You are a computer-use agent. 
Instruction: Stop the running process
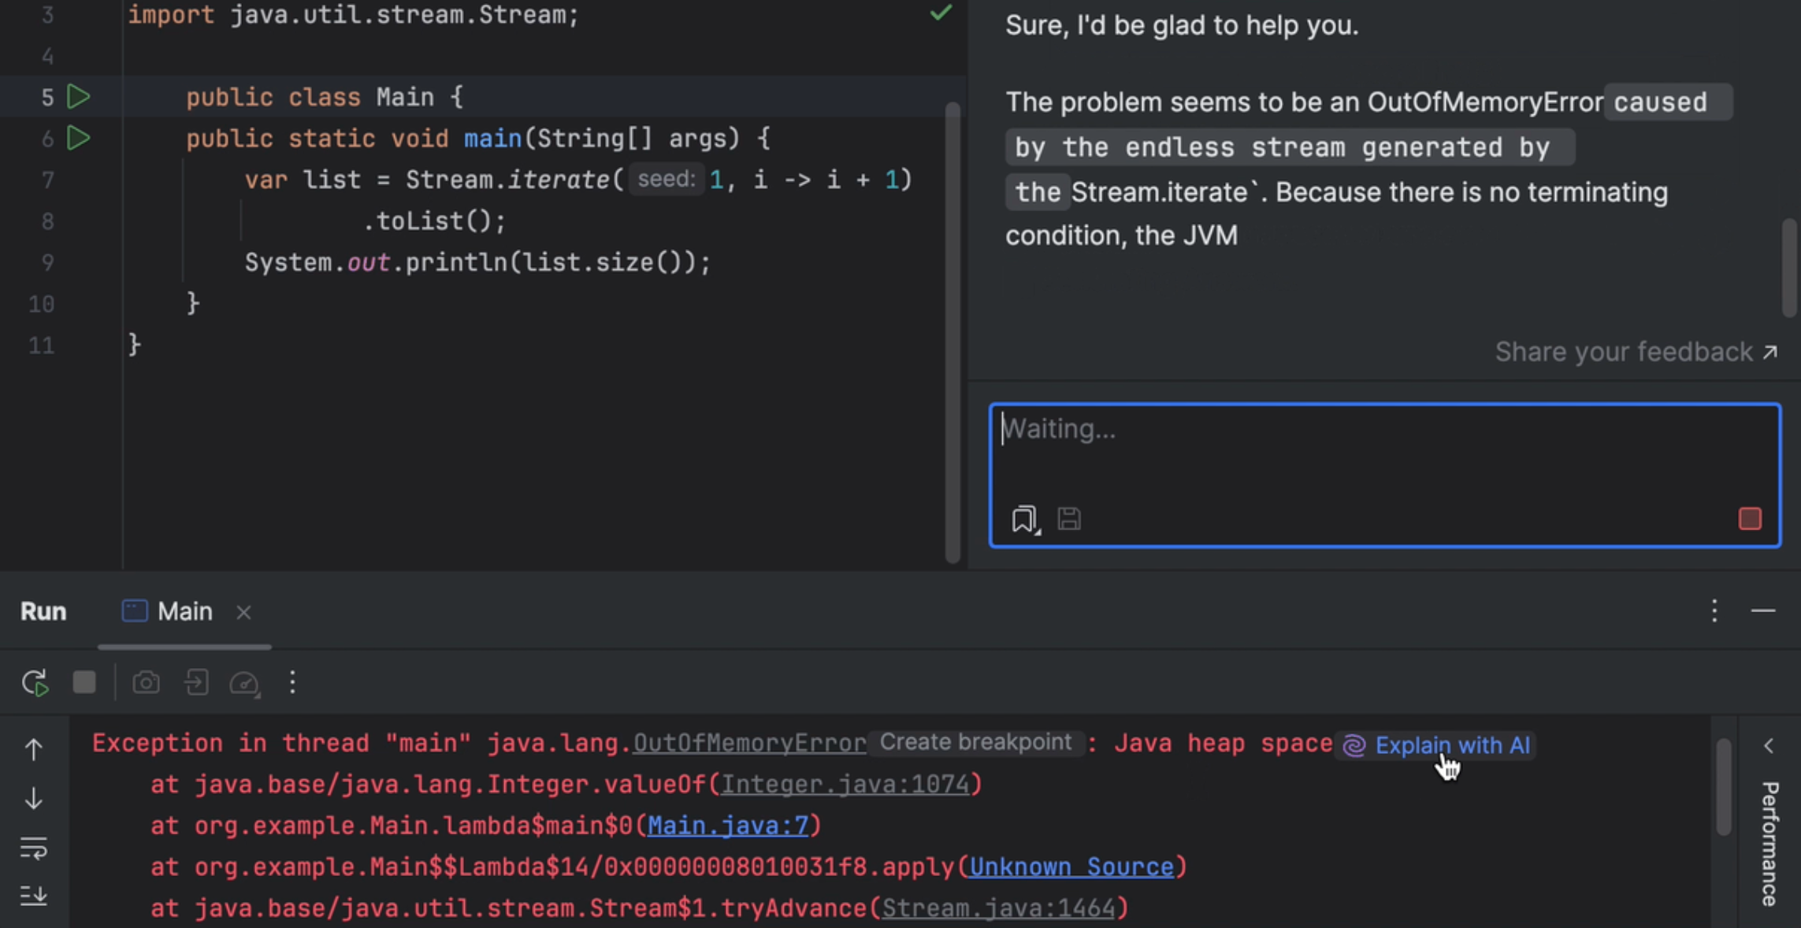tap(84, 682)
